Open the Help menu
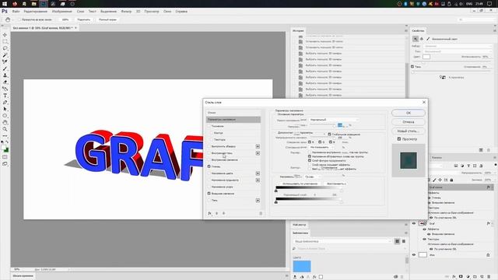 tap(181, 11)
